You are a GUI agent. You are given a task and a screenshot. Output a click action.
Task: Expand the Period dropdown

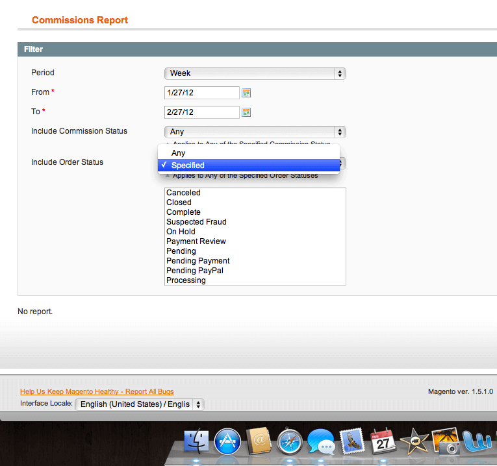tap(255, 73)
